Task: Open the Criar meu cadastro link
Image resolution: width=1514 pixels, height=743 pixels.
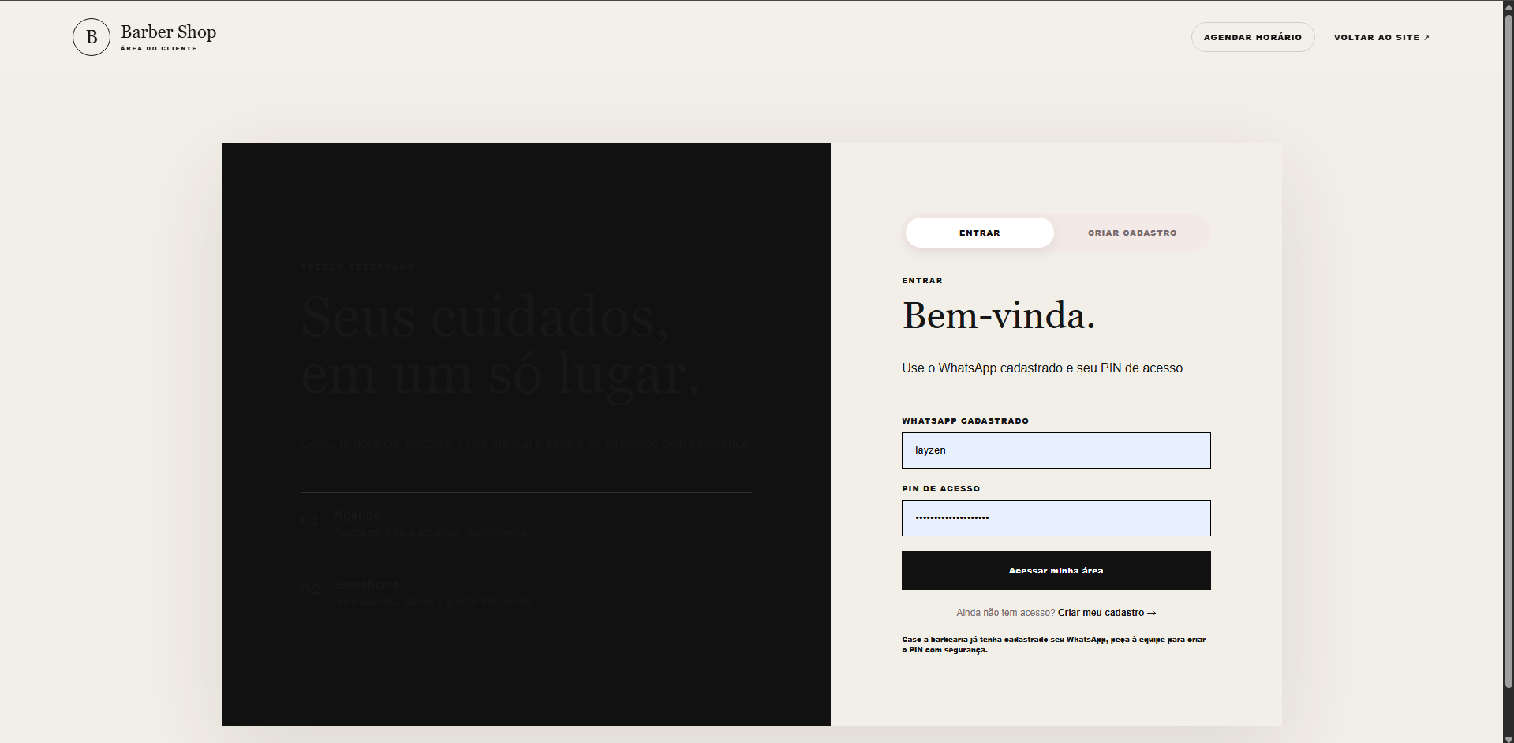Action: tap(1107, 613)
